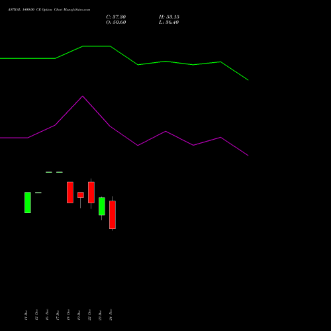This screenshot has width=331, height=331.
Task: Click the '17 Dec' date axis label
Action: point(58,315)
